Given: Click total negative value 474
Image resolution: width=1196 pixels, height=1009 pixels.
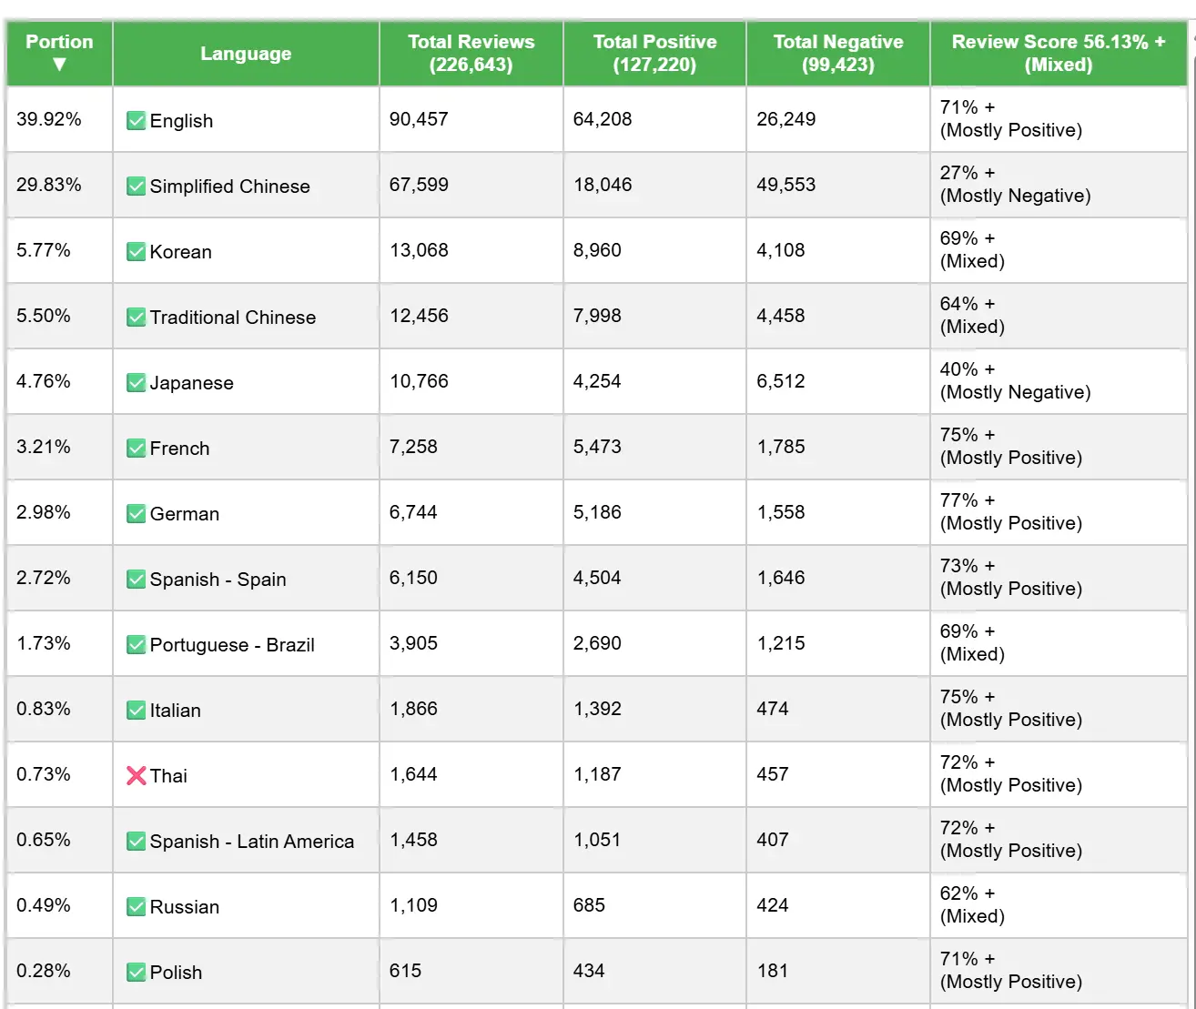Looking at the screenshot, I should click(773, 709).
